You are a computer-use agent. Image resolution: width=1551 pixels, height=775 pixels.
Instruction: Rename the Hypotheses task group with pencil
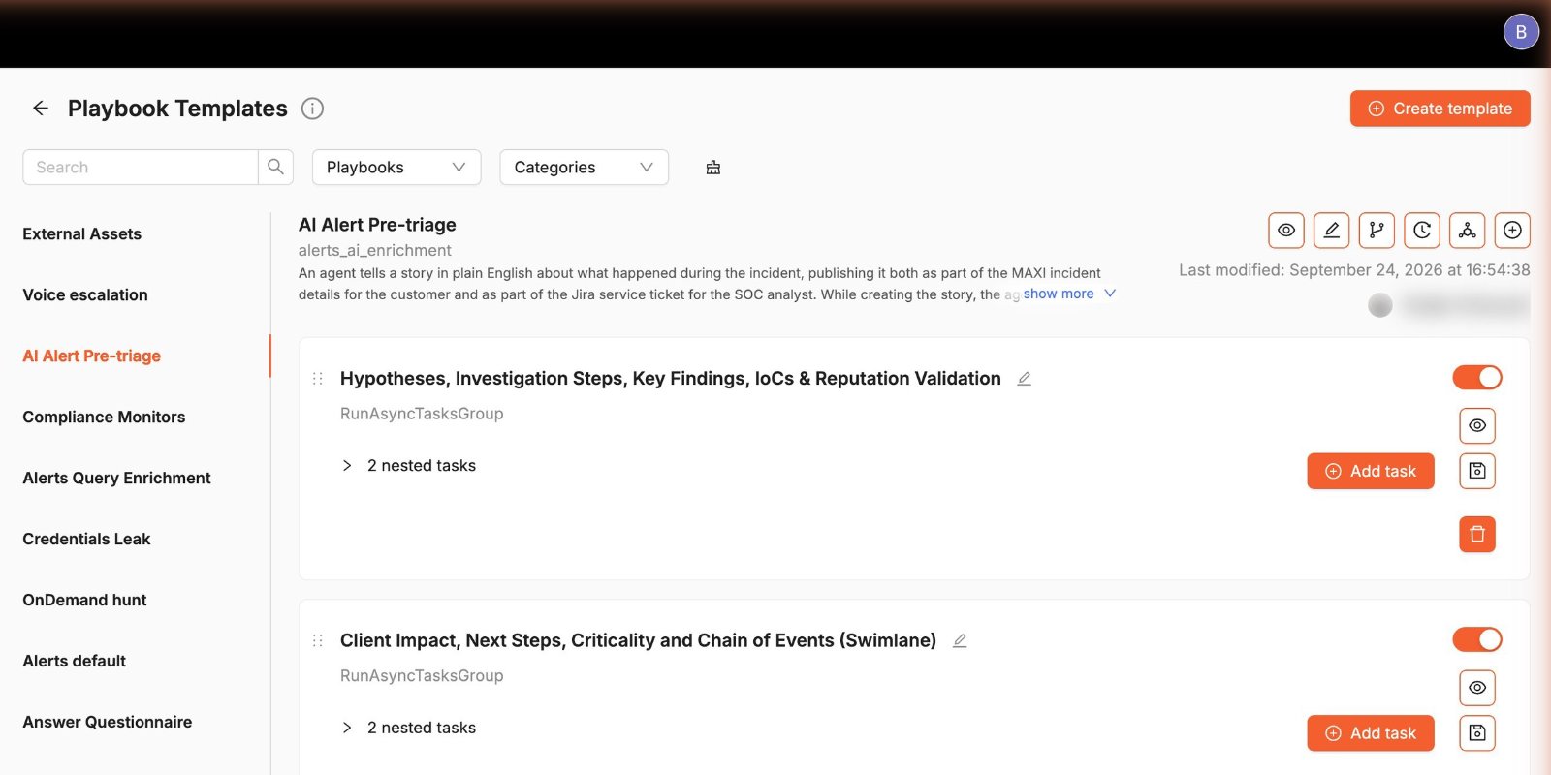[1024, 379]
